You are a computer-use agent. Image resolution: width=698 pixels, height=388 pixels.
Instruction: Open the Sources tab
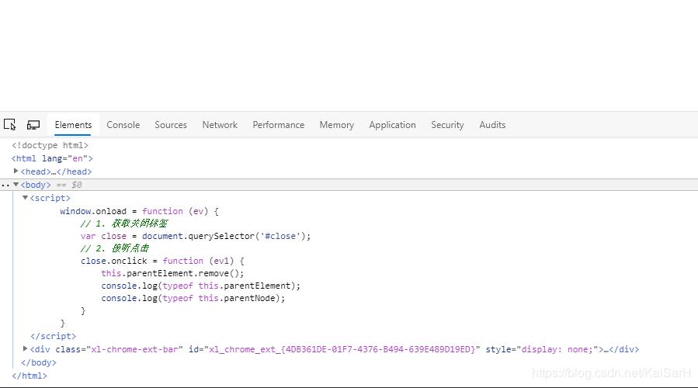[171, 125]
